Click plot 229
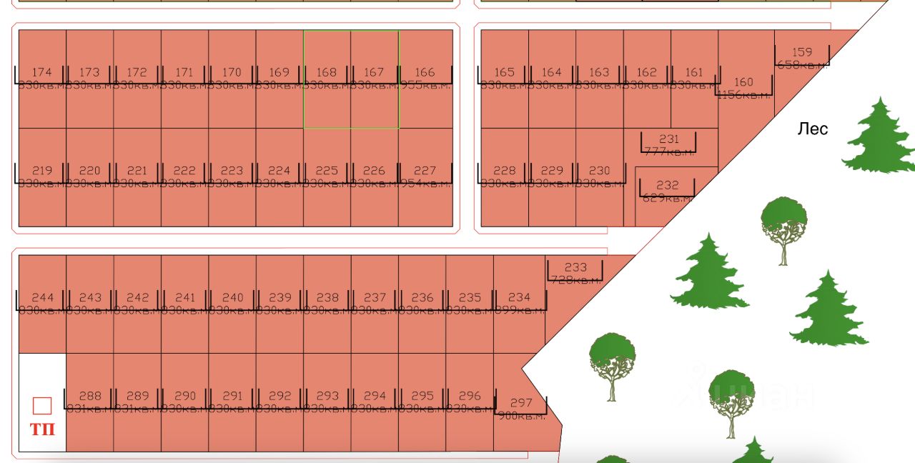This screenshot has height=463, width=915. coord(553,177)
